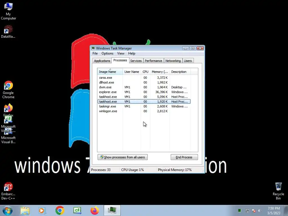Screen dimensions: 288x216
Task: Open the File menu
Action: click(95, 53)
